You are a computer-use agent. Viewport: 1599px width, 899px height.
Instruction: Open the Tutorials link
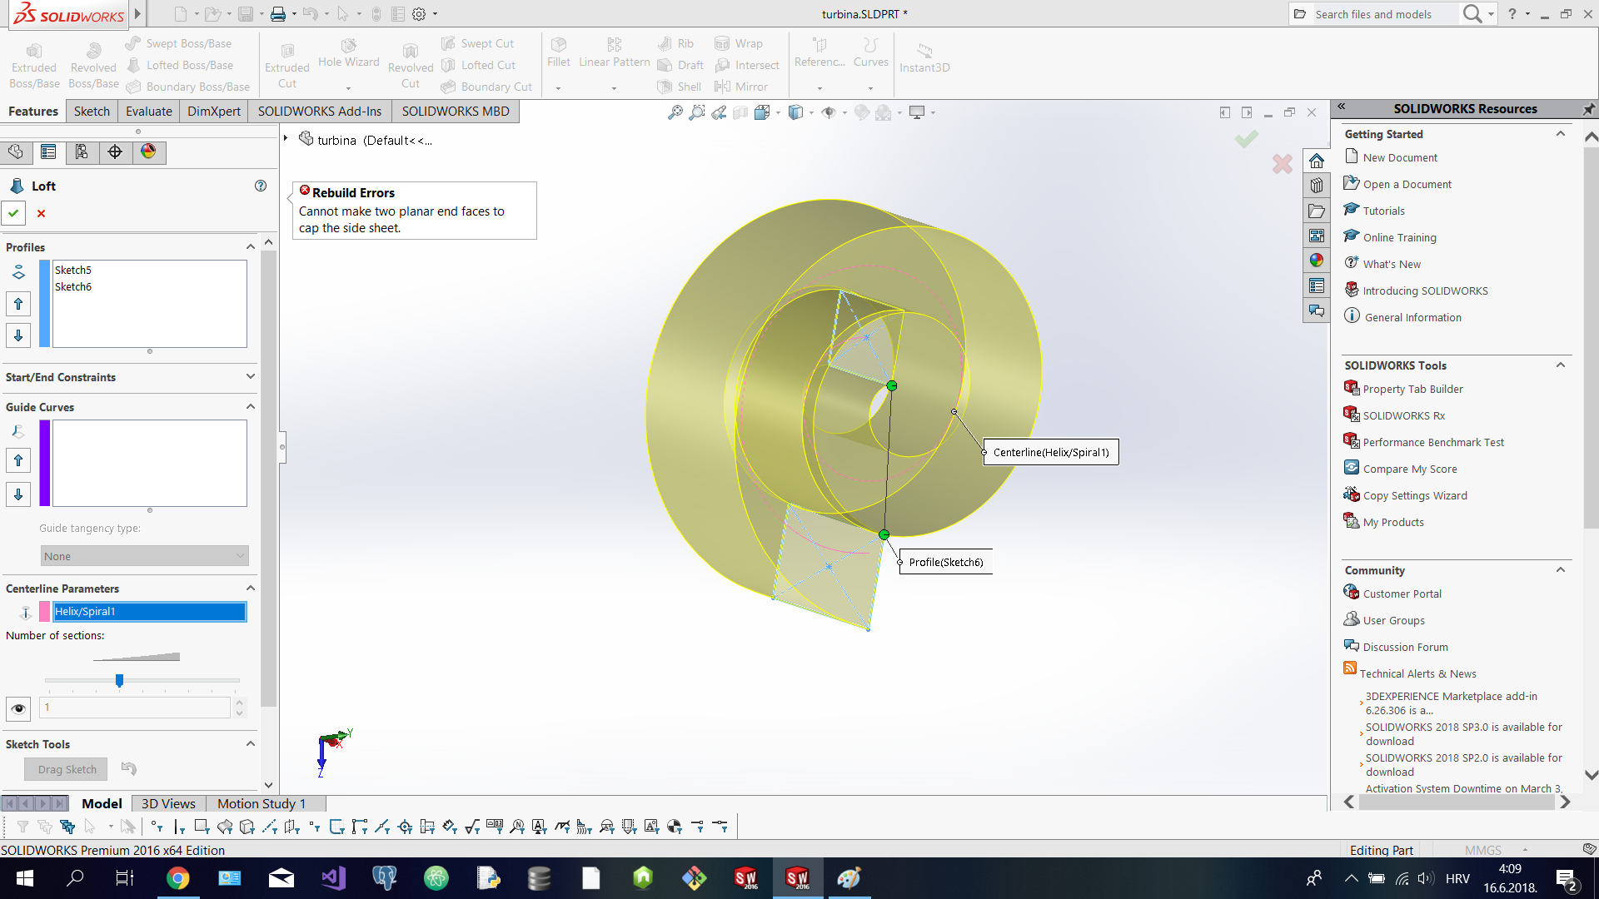point(1383,211)
